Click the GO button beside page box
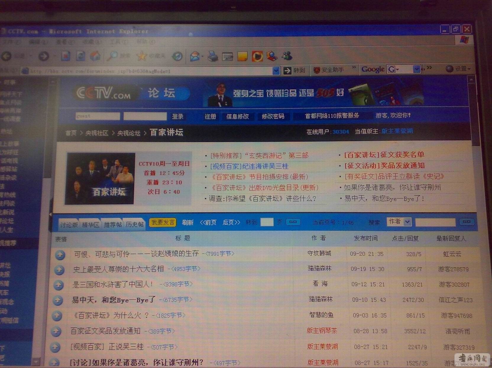The width and height of the screenshot is (492, 368). coord(293,222)
